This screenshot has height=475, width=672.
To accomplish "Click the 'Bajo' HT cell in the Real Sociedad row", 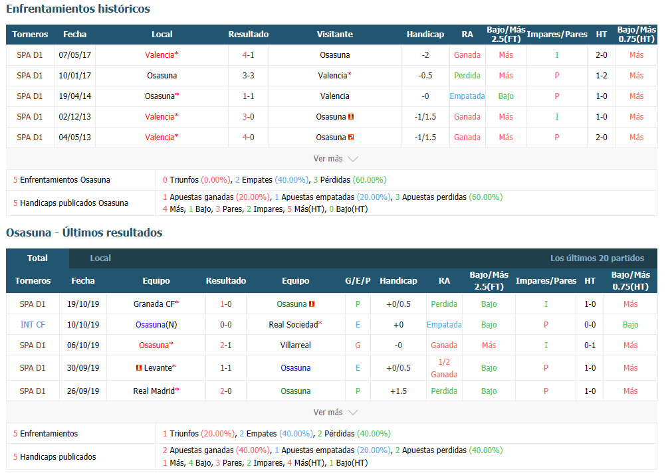I will tap(630, 324).
